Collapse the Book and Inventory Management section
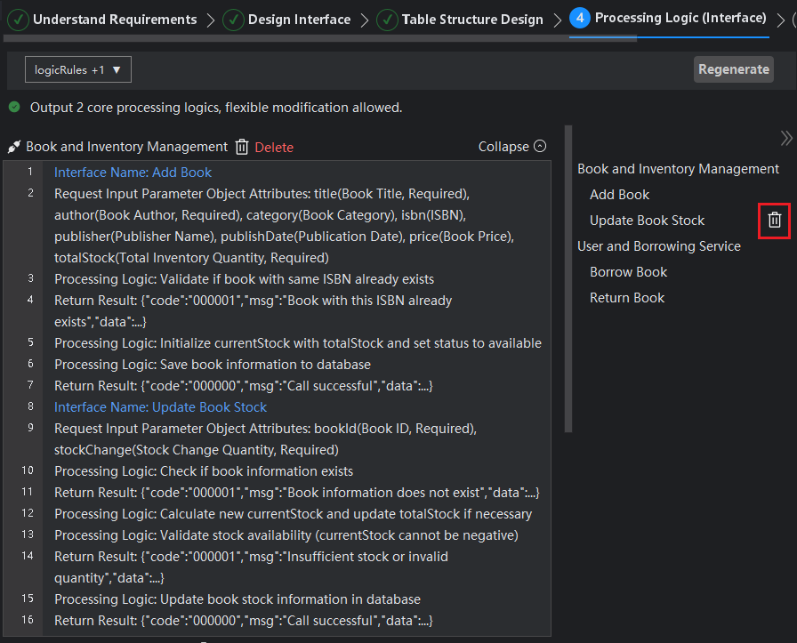This screenshot has height=643, width=797. point(503,147)
